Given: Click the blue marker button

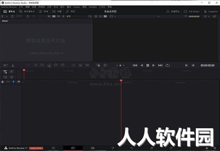Looking at the screenshot, I should click(x=14, y=82).
